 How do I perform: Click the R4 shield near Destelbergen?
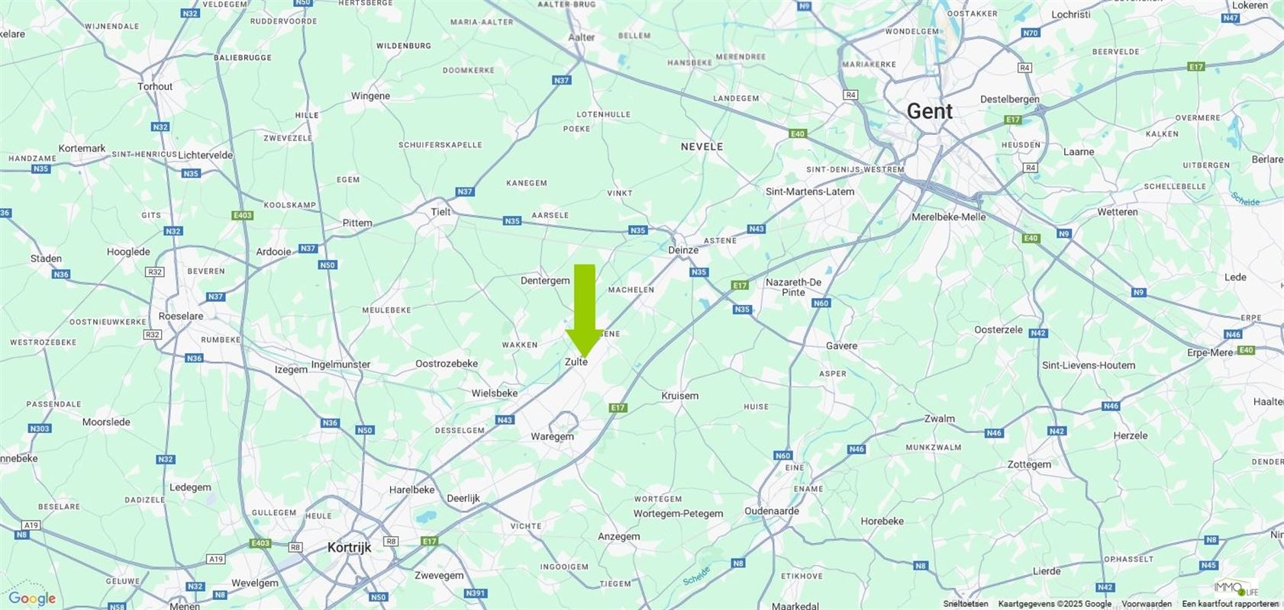tap(1024, 68)
